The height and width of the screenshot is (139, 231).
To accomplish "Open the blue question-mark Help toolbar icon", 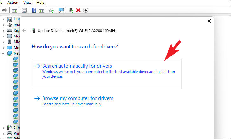I will (x=34, y=10).
